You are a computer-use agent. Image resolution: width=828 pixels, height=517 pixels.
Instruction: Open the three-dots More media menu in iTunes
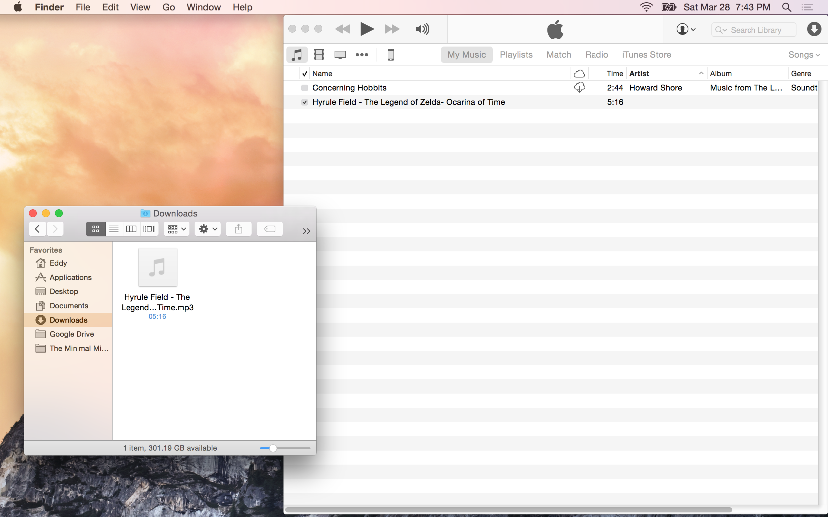(x=362, y=54)
